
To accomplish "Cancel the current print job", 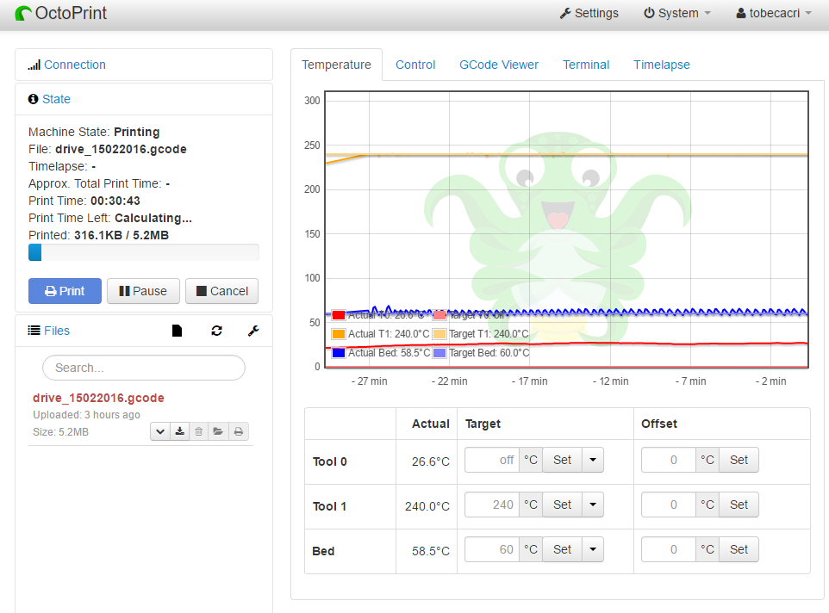I will tap(222, 291).
